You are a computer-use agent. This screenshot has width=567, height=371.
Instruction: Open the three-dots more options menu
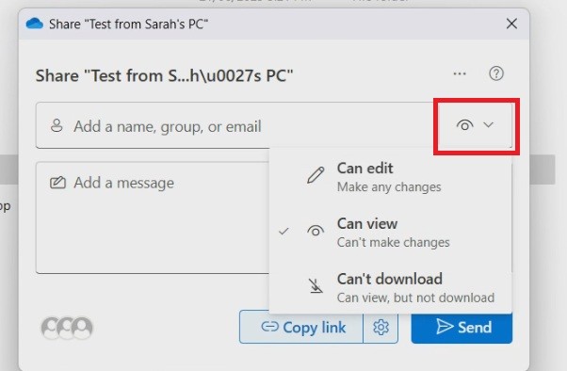[460, 73]
